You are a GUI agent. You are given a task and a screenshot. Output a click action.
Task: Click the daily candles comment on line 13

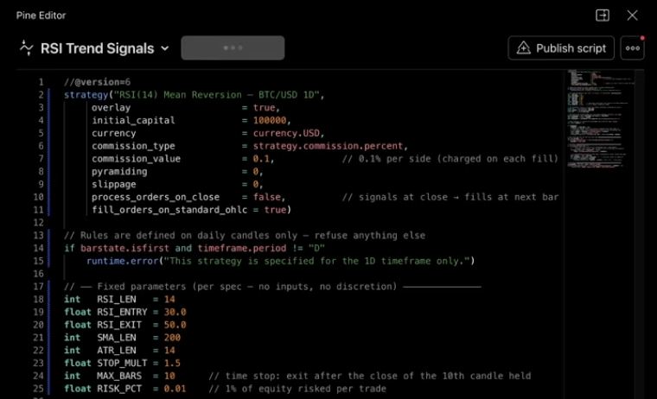point(245,235)
